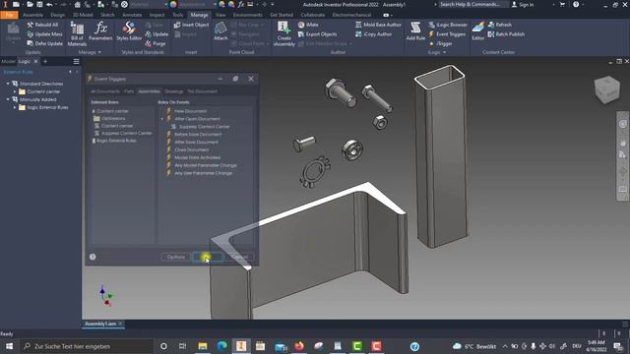Collapse After Open Document in the dialog
Viewport: 630px width, 354px height.
click(x=162, y=119)
